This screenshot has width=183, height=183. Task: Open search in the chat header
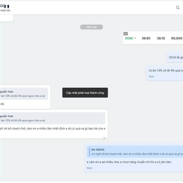point(178,8)
